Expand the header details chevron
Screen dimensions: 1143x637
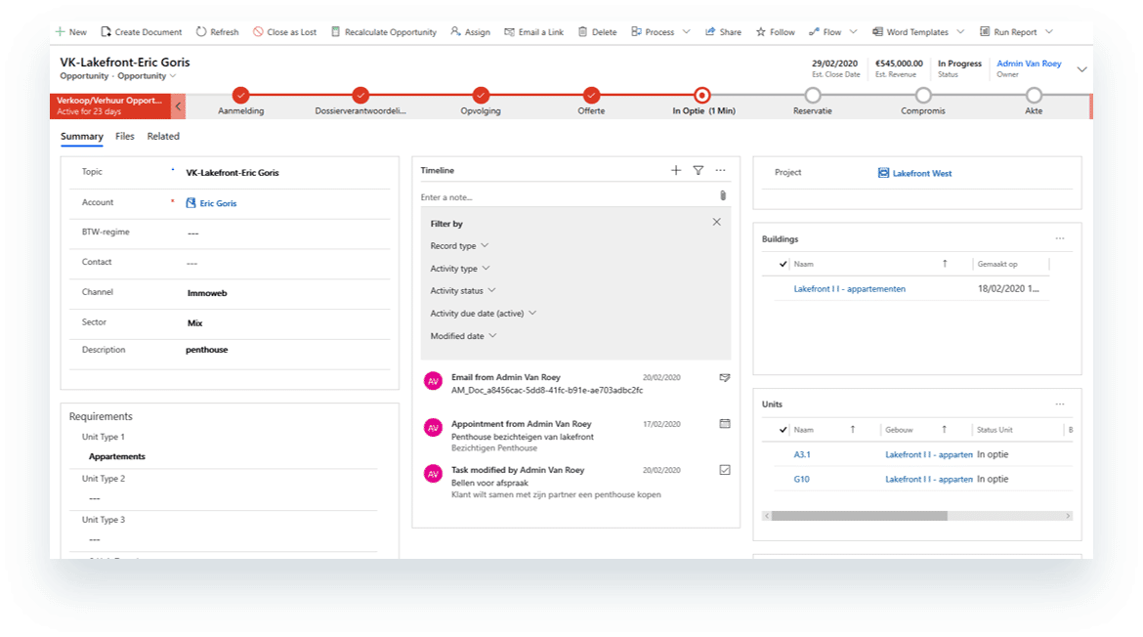click(1081, 69)
